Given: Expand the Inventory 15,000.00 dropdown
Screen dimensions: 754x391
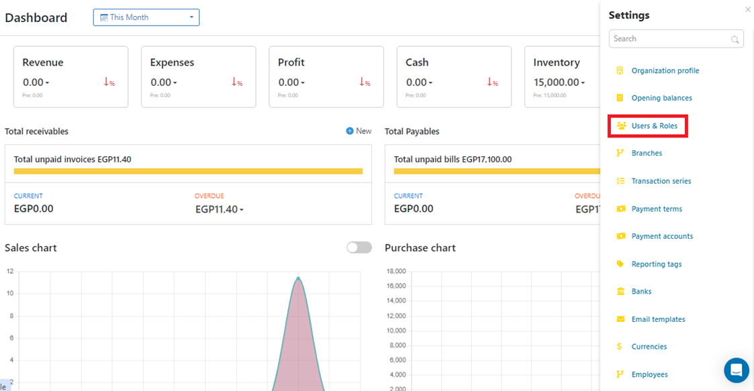Looking at the screenshot, I should [x=559, y=82].
